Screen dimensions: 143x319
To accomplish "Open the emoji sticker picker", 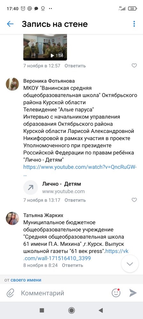I will coord(116,293).
